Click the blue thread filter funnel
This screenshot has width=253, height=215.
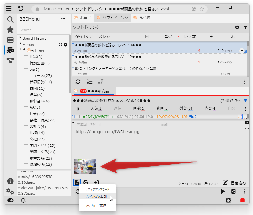pyautogui.click(x=245, y=101)
